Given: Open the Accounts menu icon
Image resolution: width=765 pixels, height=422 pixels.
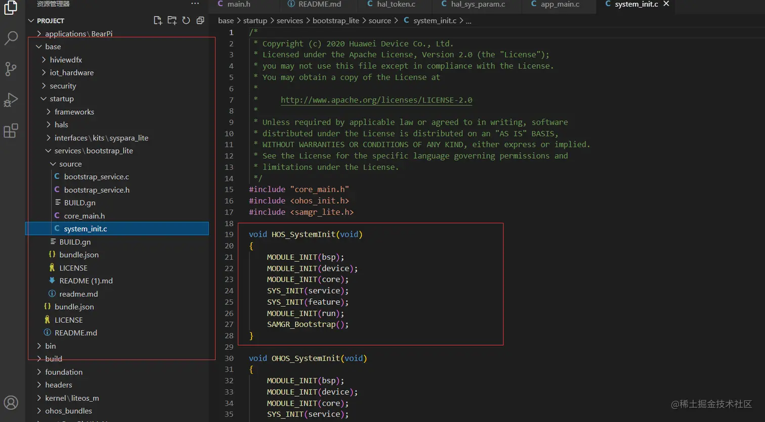Looking at the screenshot, I should pyautogui.click(x=11, y=403).
